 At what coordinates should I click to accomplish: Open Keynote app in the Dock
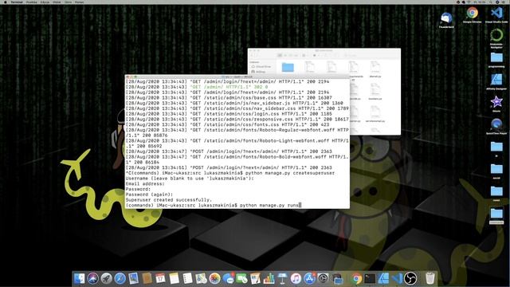[282, 278]
